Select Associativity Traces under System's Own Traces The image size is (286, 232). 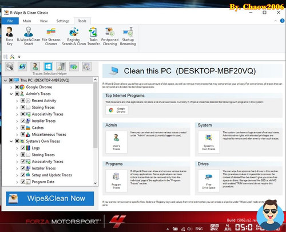[47, 162]
